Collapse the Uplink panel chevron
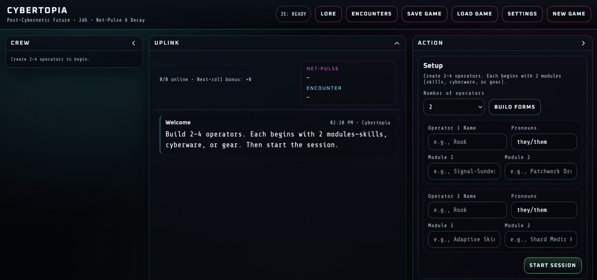 tap(397, 43)
